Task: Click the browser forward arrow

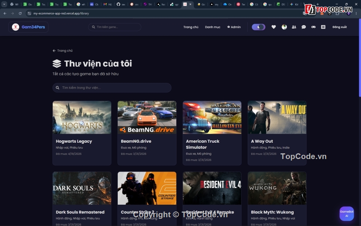Action: click(x=13, y=13)
